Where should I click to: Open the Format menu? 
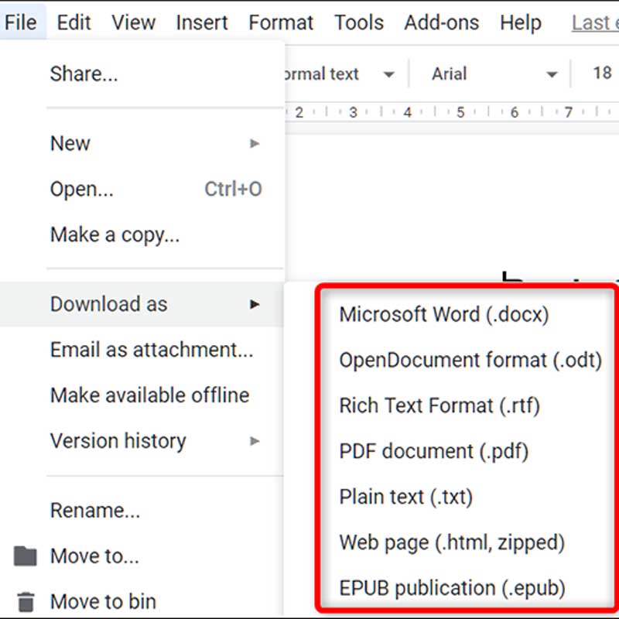280,22
